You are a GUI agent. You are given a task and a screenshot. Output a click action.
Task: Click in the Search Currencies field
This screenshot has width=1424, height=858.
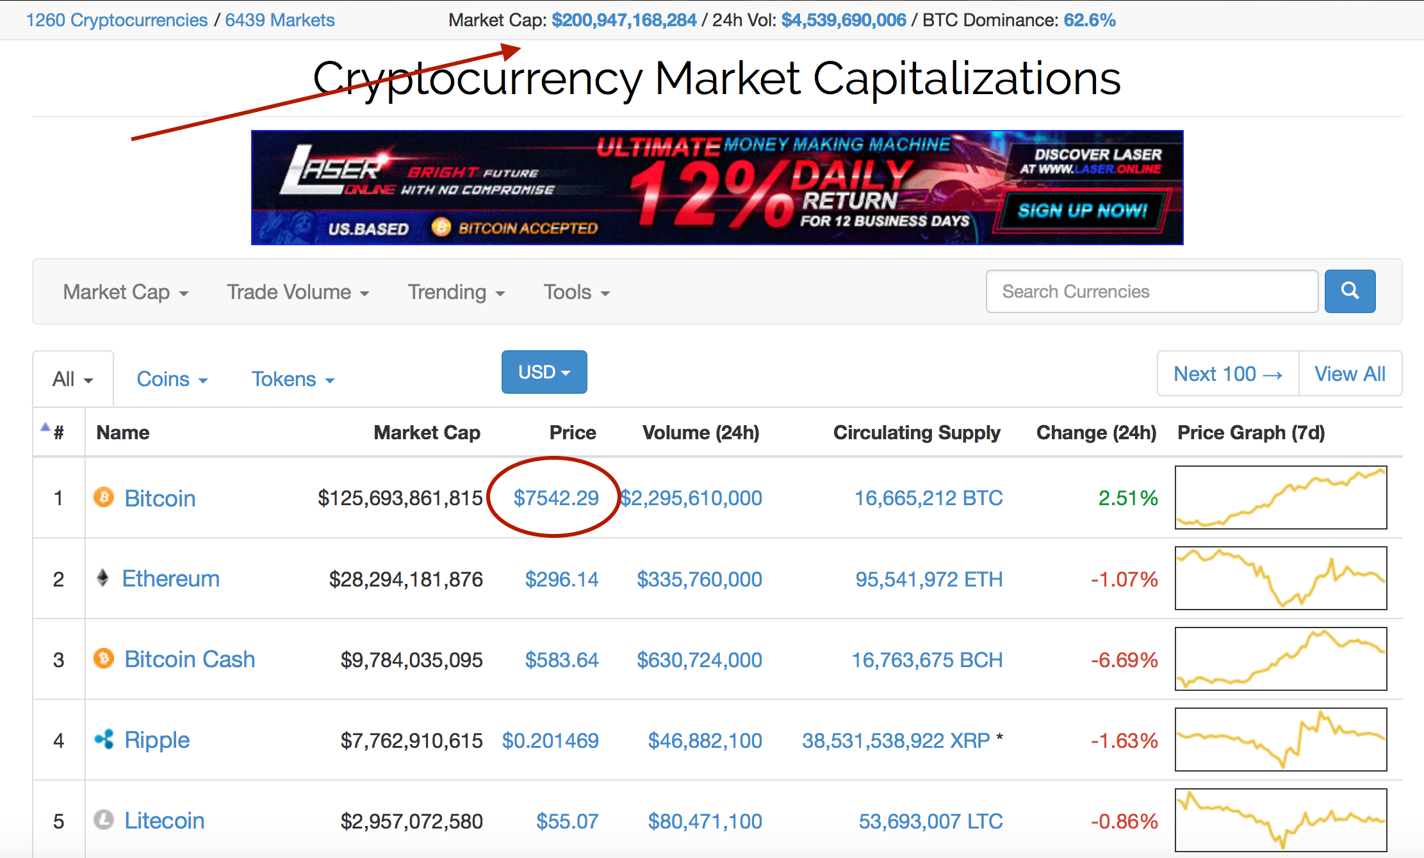click(x=1152, y=291)
